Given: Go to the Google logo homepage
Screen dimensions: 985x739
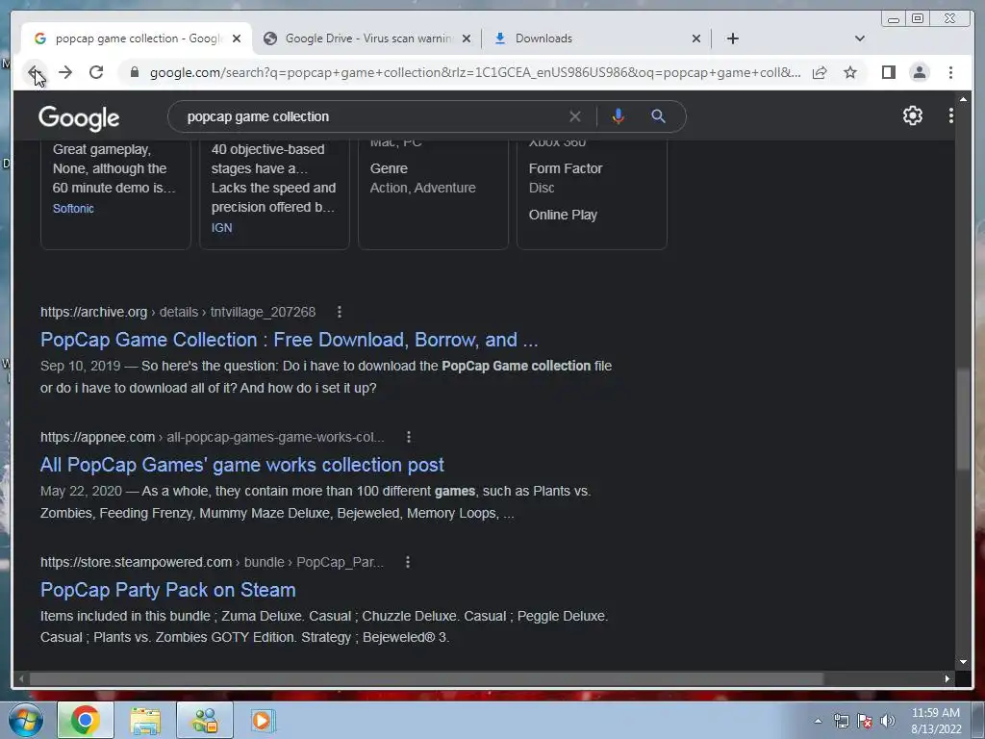Looking at the screenshot, I should [79, 117].
